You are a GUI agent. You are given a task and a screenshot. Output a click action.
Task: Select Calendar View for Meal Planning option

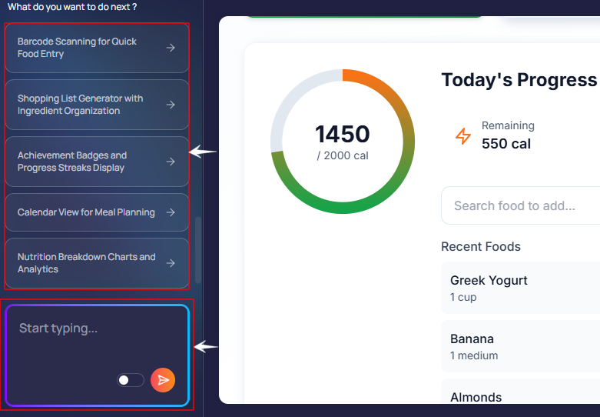pyautogui.click(x=86, y=212)
